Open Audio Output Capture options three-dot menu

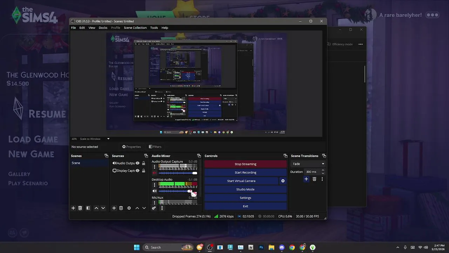pyautogui.click(x=154, y=167)
